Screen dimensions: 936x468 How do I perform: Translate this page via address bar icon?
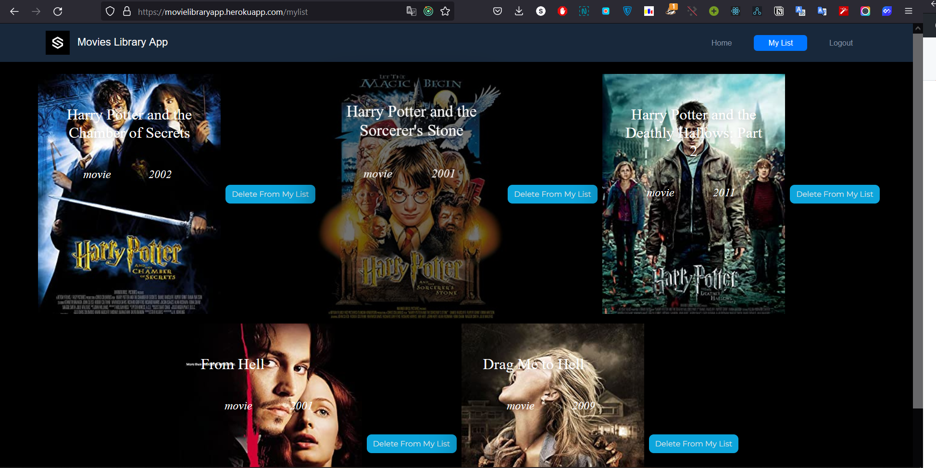pos(412,11)
